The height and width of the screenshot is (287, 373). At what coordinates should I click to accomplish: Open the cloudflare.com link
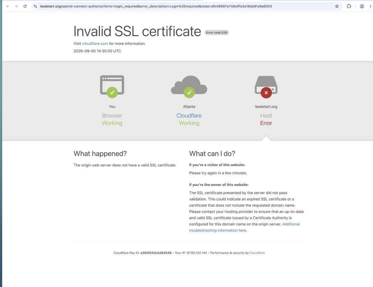95,44
